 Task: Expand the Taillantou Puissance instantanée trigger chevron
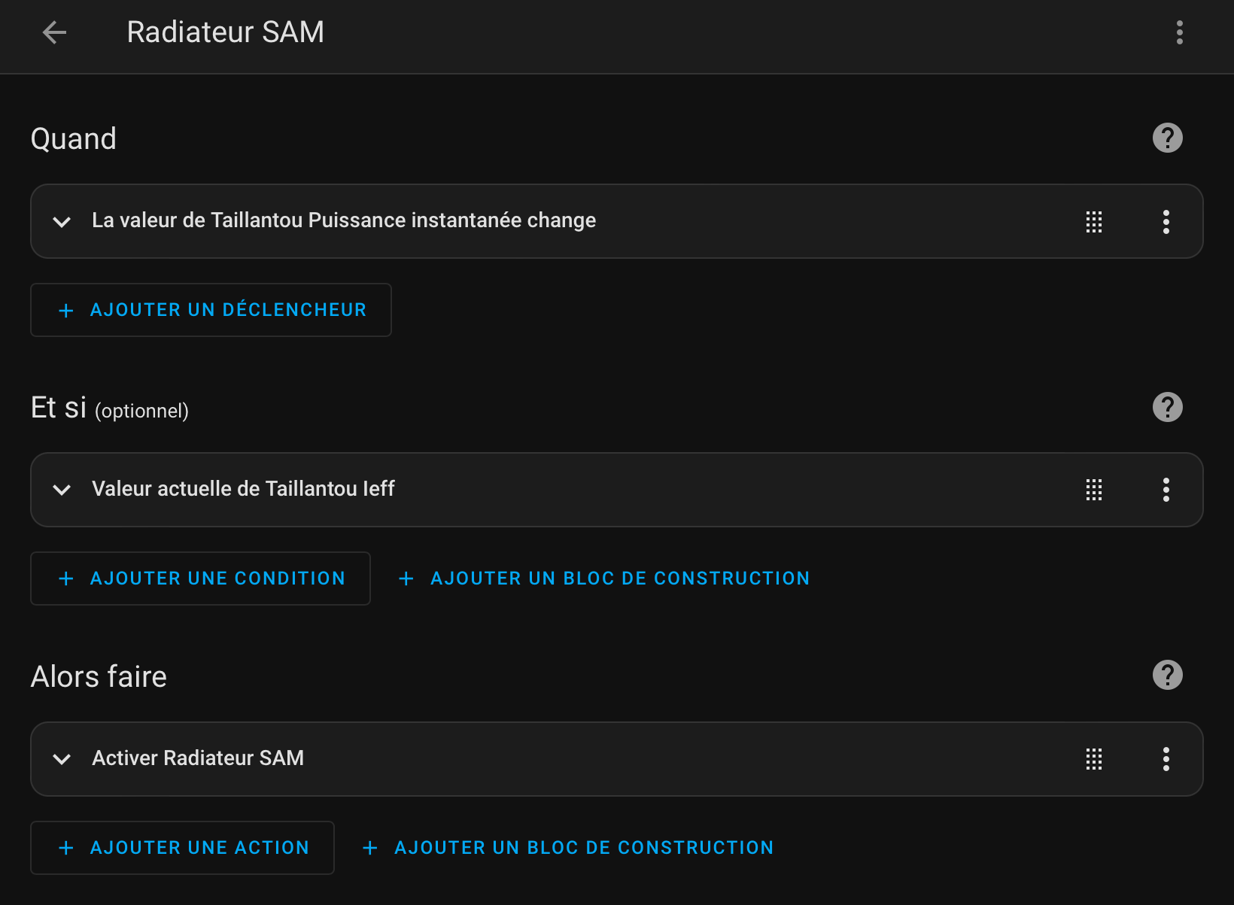click(62, 222)
